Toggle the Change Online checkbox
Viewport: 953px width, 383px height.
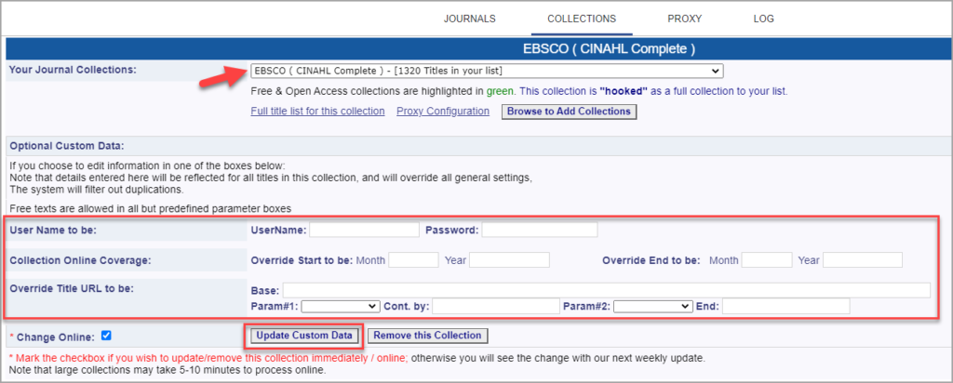(x=106, y=335)
